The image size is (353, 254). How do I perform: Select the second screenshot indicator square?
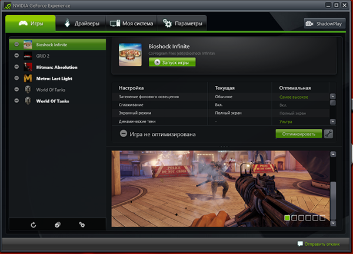click(x=294, y=218)
